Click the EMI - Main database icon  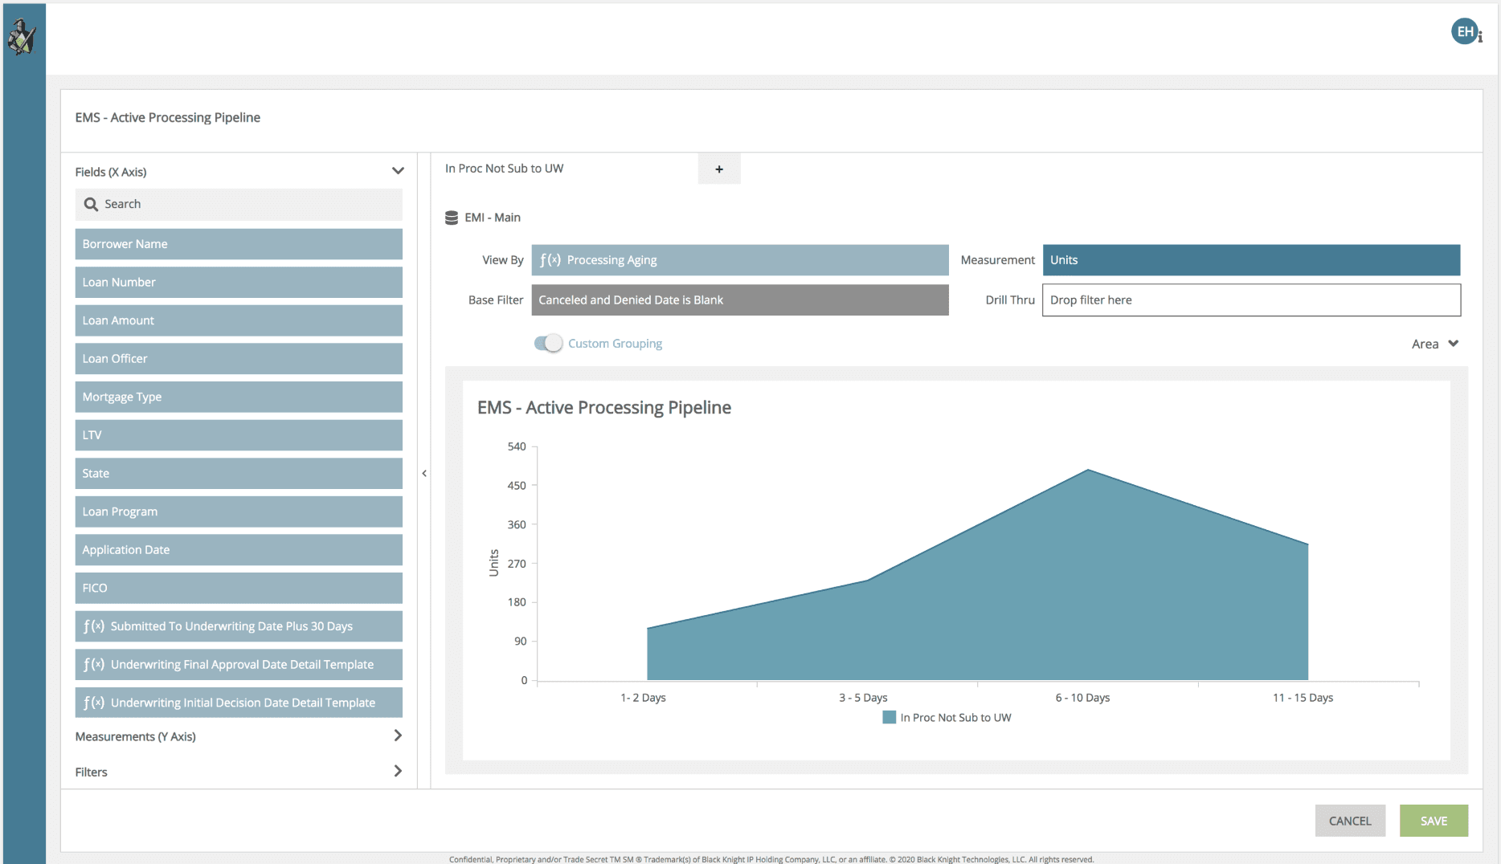(452, 218)
